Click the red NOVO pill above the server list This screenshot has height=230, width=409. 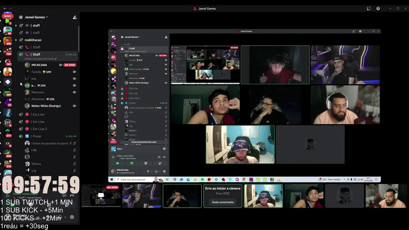click(8, 16)
